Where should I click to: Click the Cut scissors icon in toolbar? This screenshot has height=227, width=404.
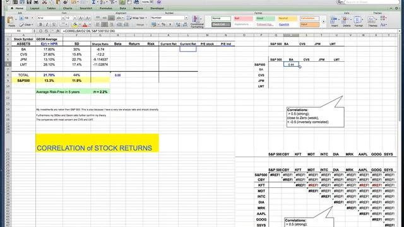[44, 2]
